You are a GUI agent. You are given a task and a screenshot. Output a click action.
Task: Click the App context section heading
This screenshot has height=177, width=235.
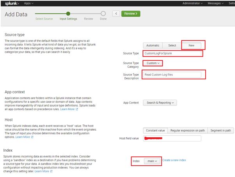[x=15, y=92]
